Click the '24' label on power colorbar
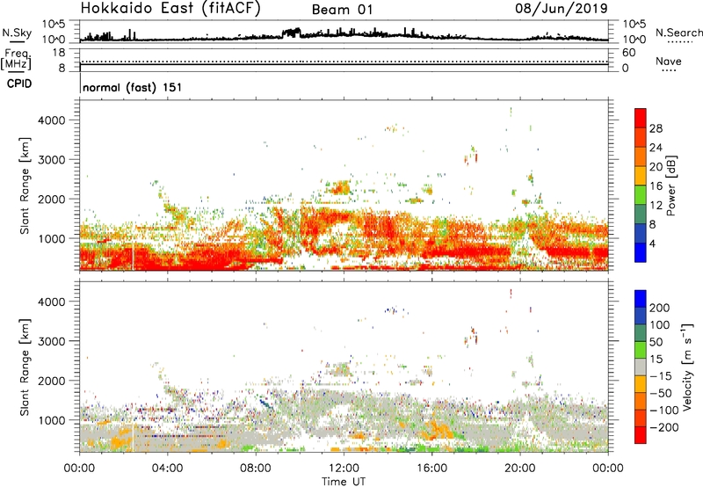The height and width of the screenshot is (487, 703). tap(656, 148)
